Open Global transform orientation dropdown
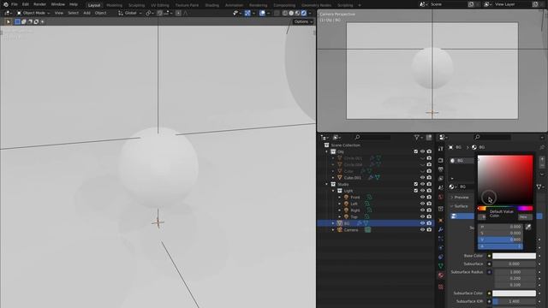This screenshot has width=548, height=308. (x=130, y=13)
